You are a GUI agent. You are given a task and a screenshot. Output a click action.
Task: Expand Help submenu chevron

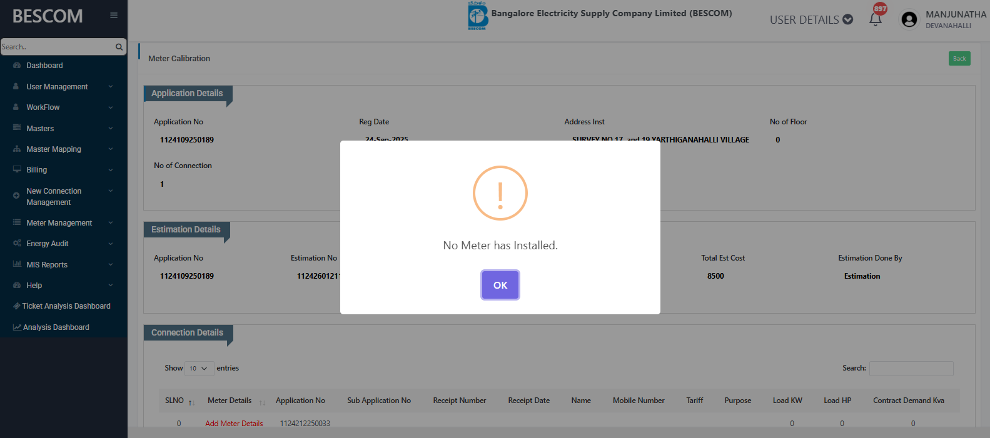[111, 285]
